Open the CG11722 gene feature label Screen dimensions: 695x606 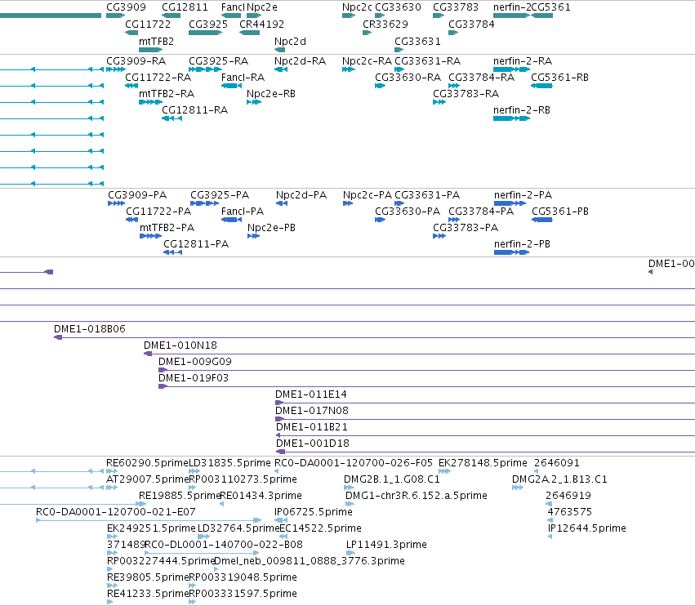[x=148, y=24]
